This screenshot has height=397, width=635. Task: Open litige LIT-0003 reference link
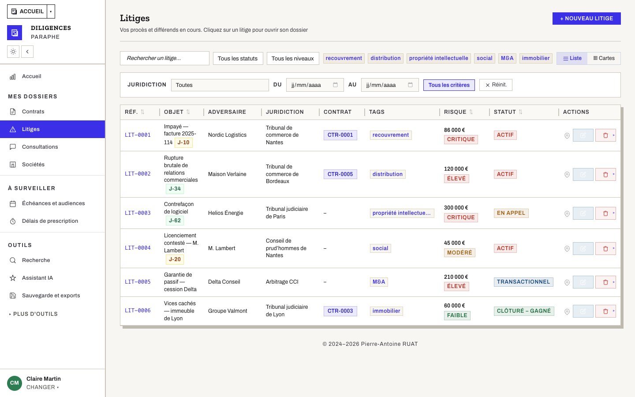click(138, 213)
